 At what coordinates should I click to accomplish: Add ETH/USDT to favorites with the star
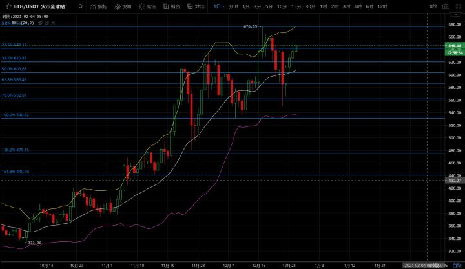point(8,6)
